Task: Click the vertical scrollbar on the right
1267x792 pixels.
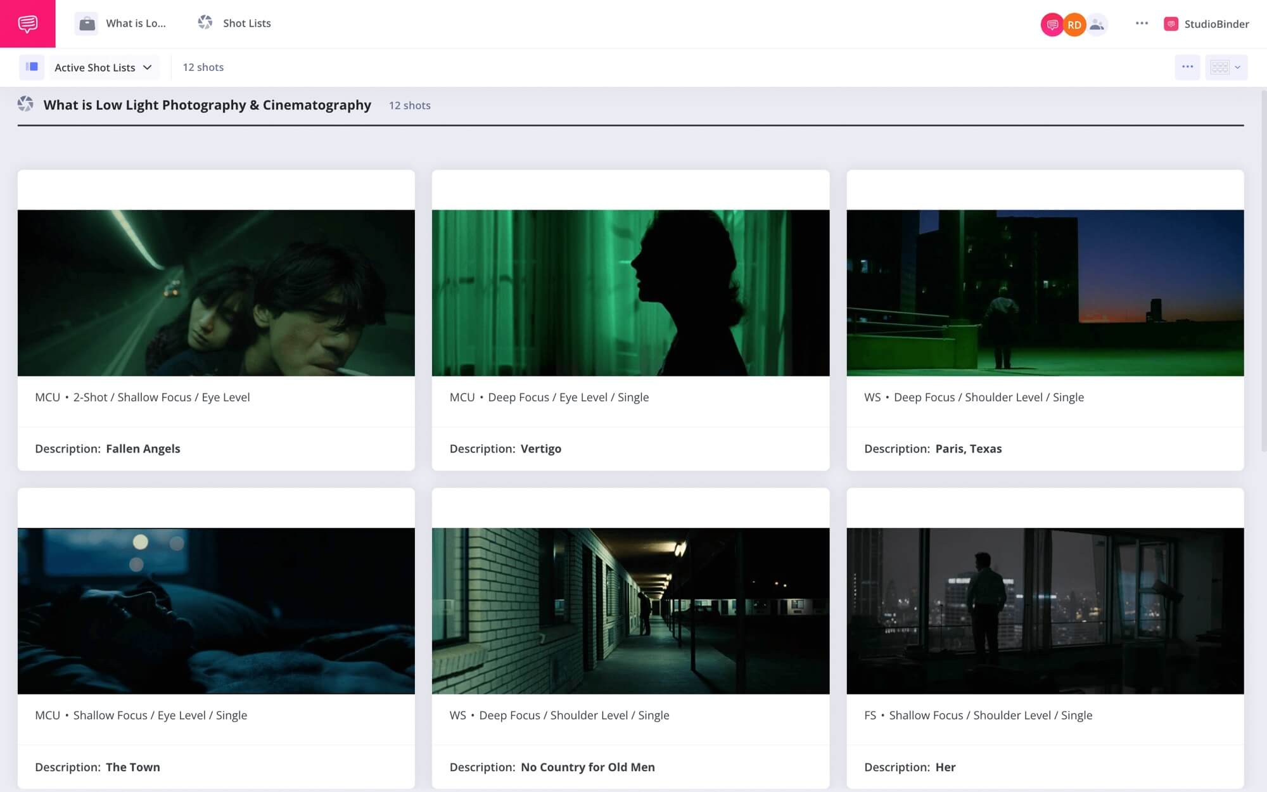Action: coord(1264,271)
